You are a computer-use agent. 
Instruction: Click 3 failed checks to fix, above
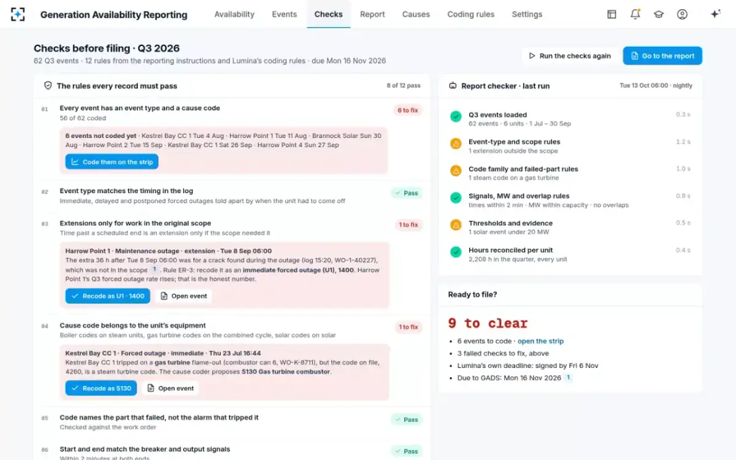(503, 353)
